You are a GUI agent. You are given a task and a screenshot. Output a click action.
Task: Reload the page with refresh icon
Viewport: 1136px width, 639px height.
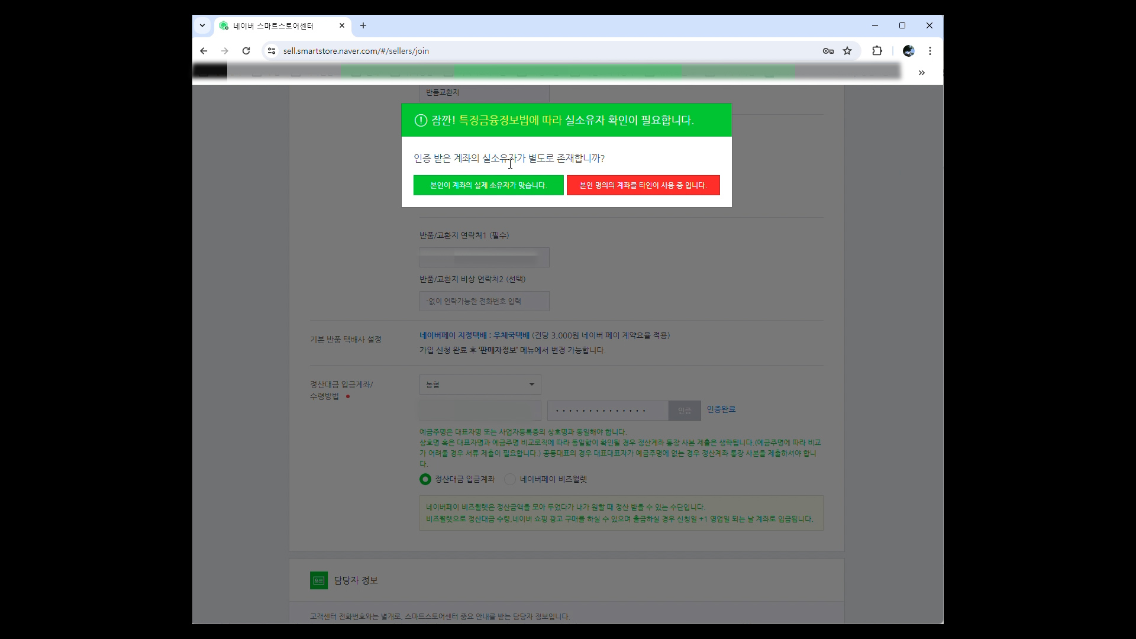point(246,51)
